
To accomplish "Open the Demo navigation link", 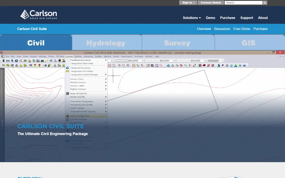I will (x=210, y=18).
